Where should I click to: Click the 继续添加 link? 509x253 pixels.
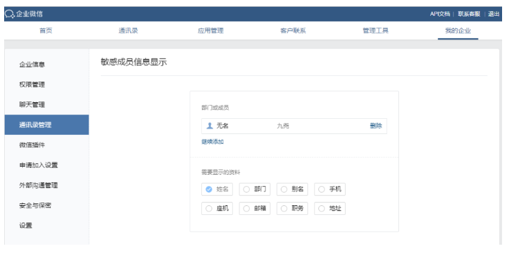pos(212,142)
